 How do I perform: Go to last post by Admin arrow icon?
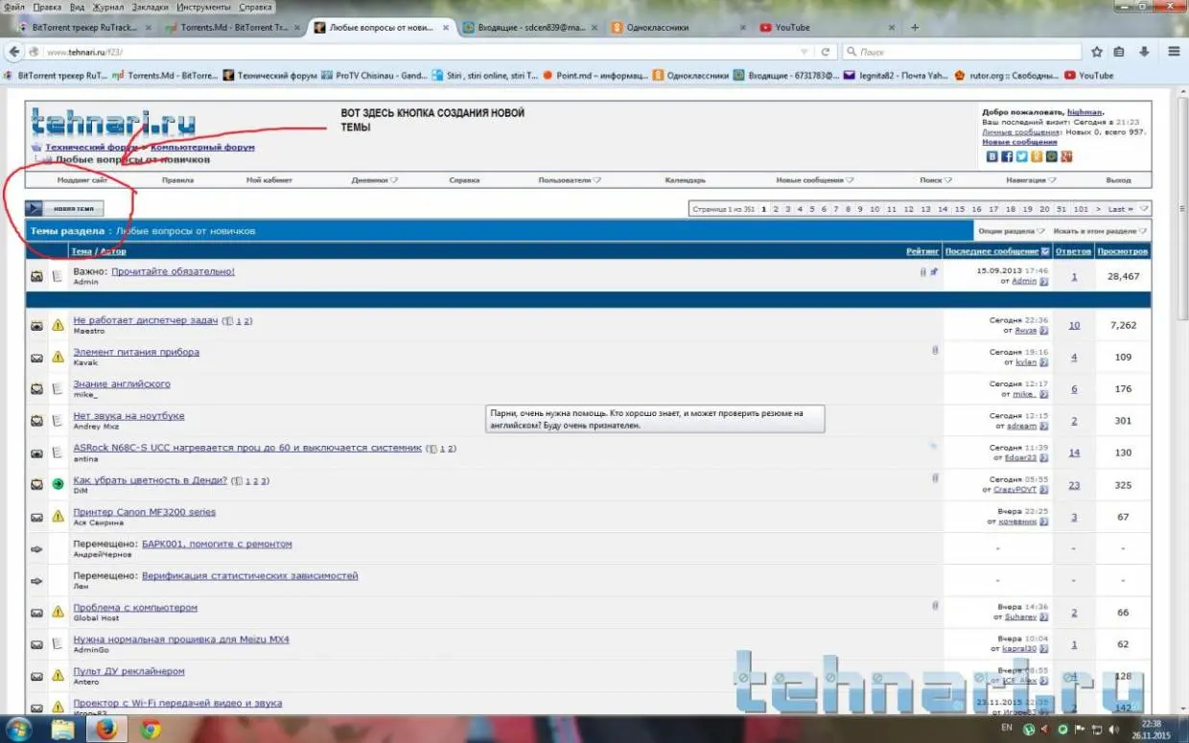click(1044, 281)
